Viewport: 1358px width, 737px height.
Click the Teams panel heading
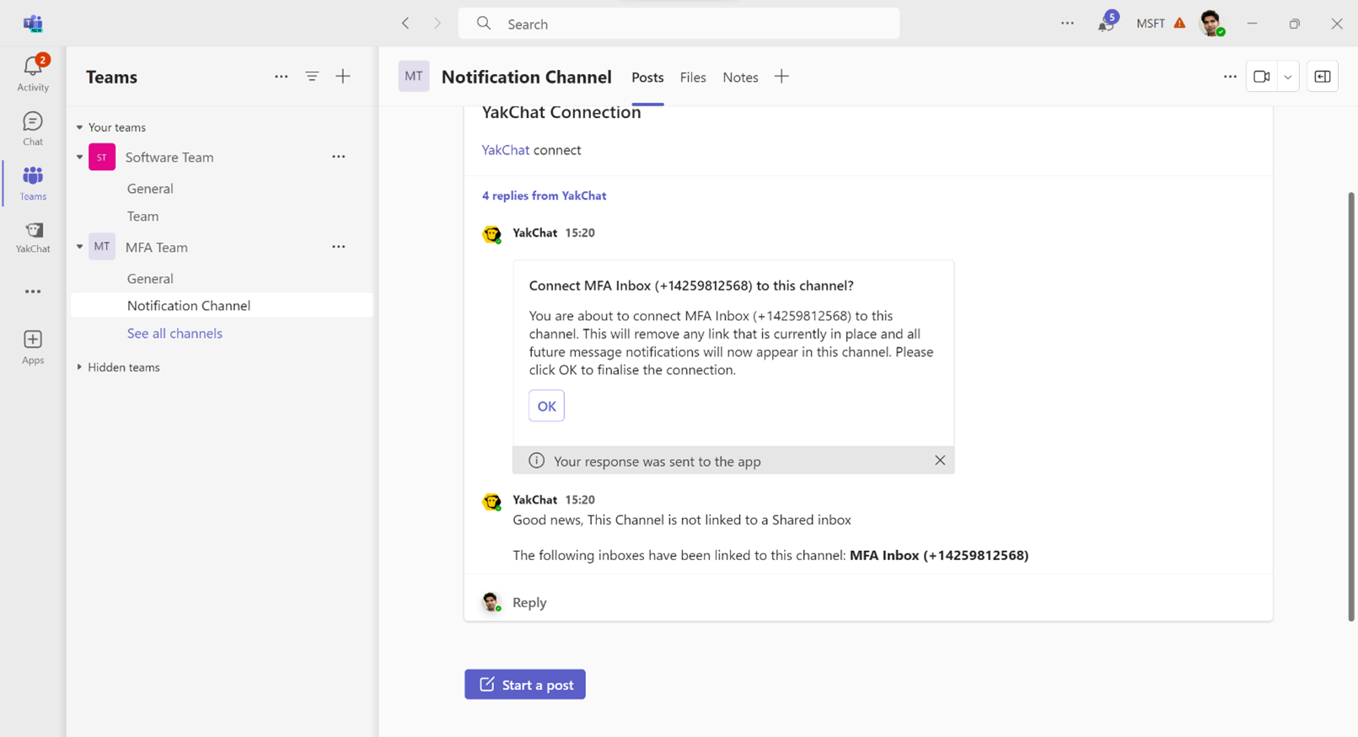pyautogui.click(x=111, y=77)
